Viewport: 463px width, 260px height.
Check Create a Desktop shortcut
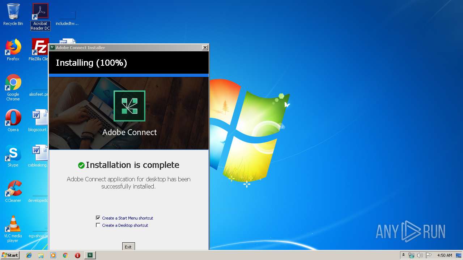coord(98,225)
